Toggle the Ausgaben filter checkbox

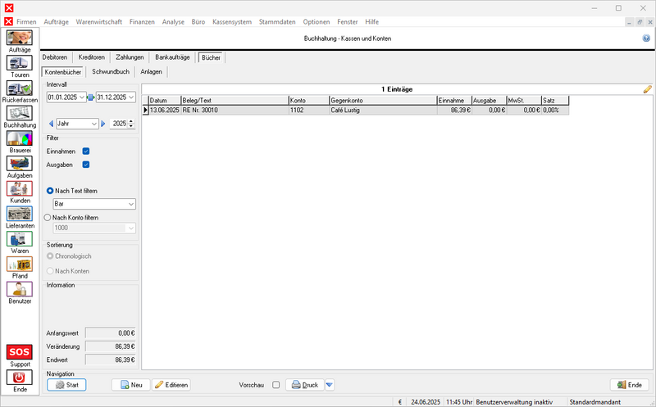[86, 165]
